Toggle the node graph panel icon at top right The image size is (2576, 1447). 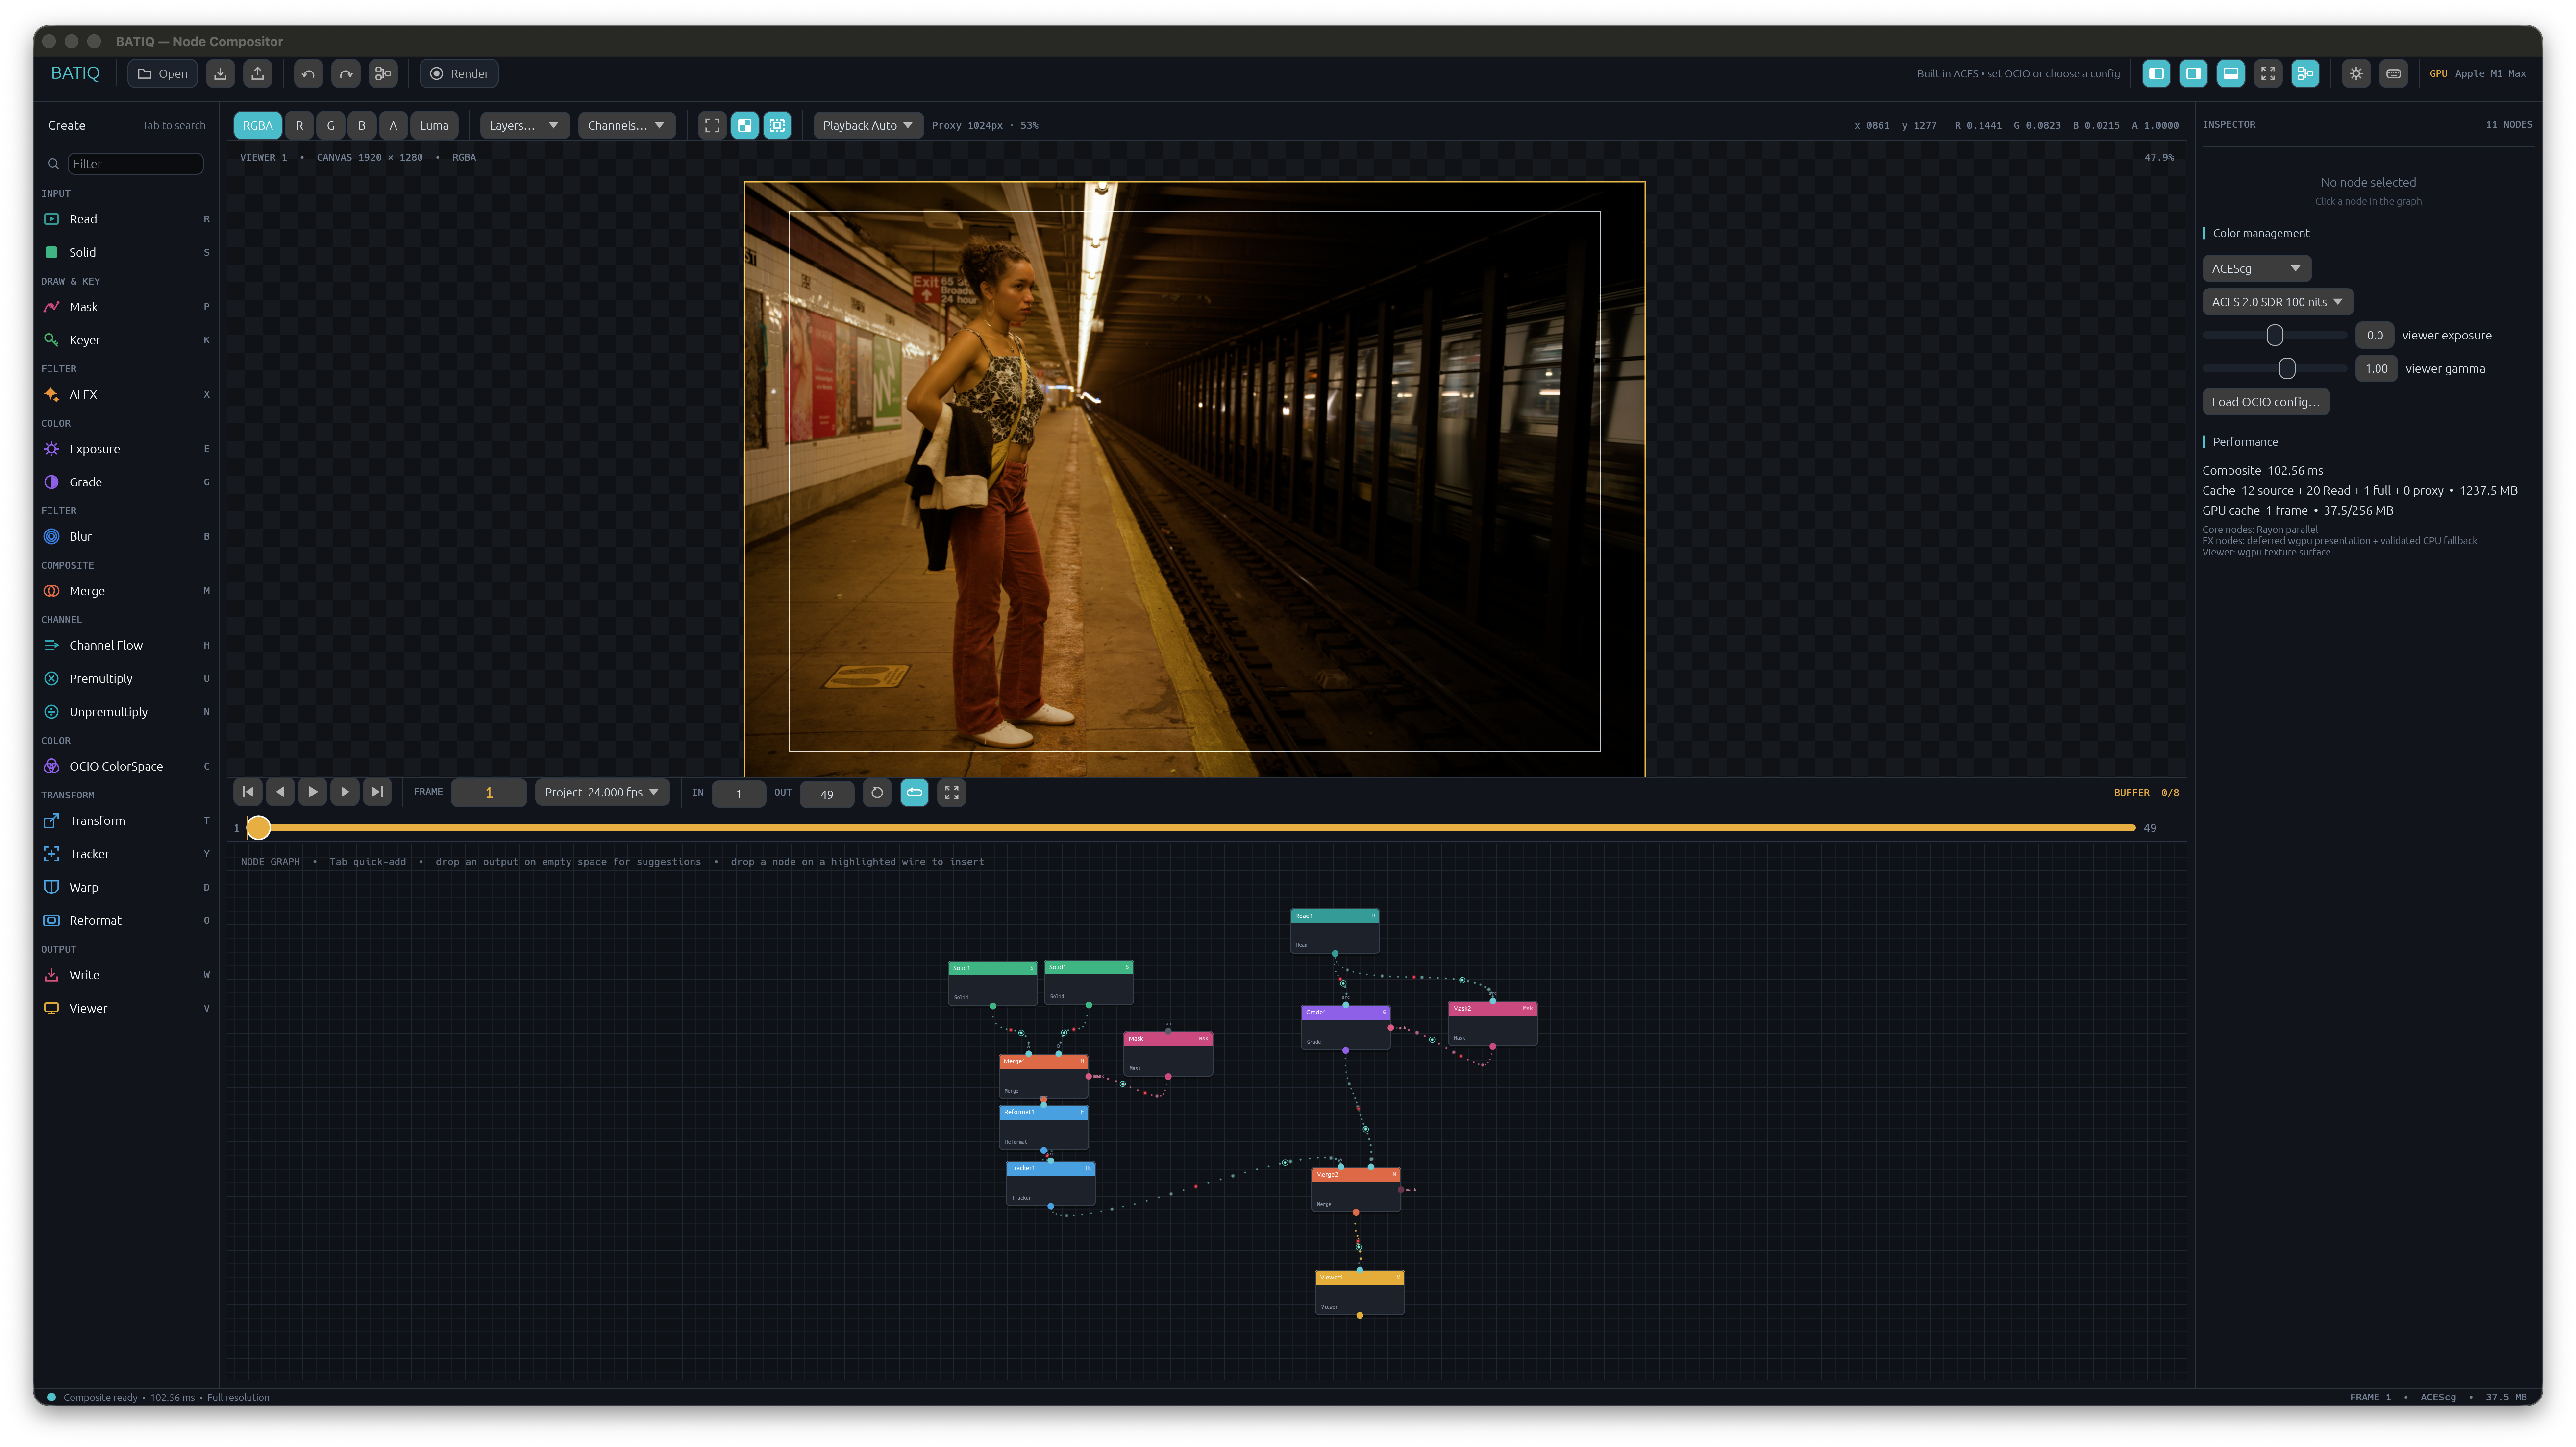click(x=2305, y=73)
